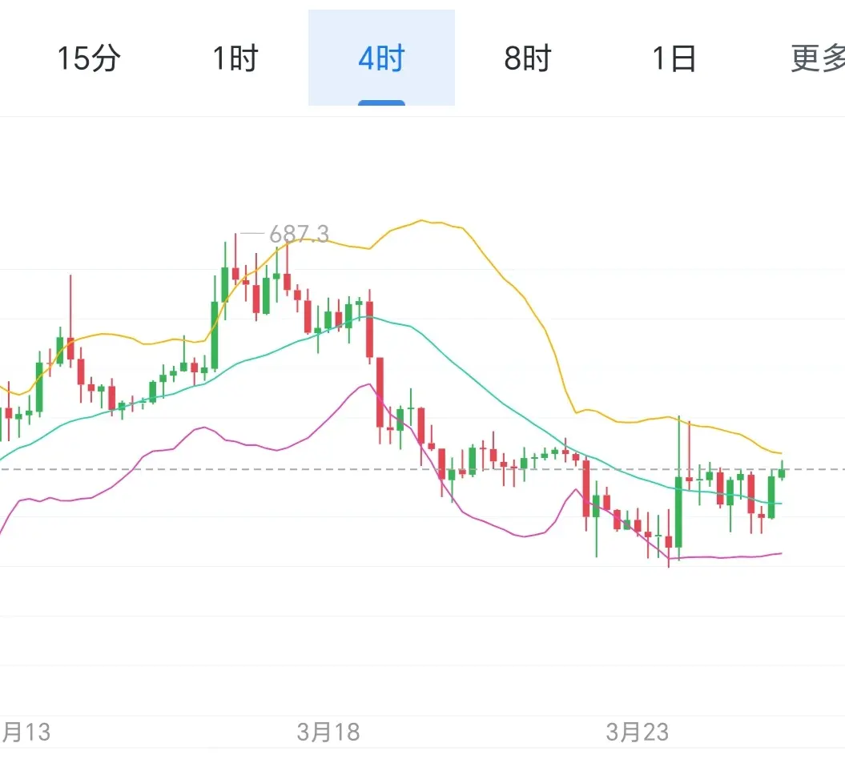Click the highlighted 4时 tab
This screenshot has width=845, height=763.
click(381, 58)
